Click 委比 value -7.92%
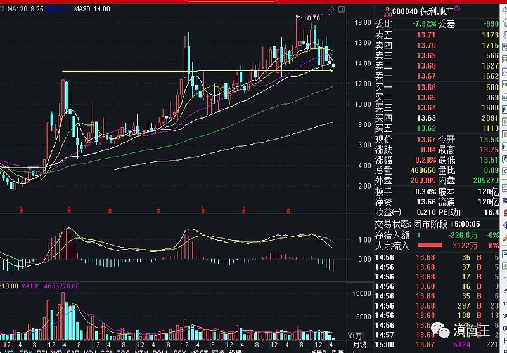 424,24
